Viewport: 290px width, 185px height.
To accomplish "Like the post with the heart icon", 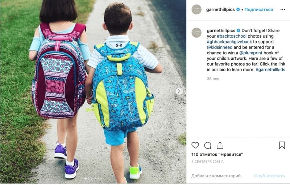I will pos(195,145).
